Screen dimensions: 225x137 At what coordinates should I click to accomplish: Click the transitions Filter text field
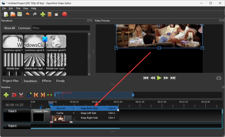pos(61,28)
